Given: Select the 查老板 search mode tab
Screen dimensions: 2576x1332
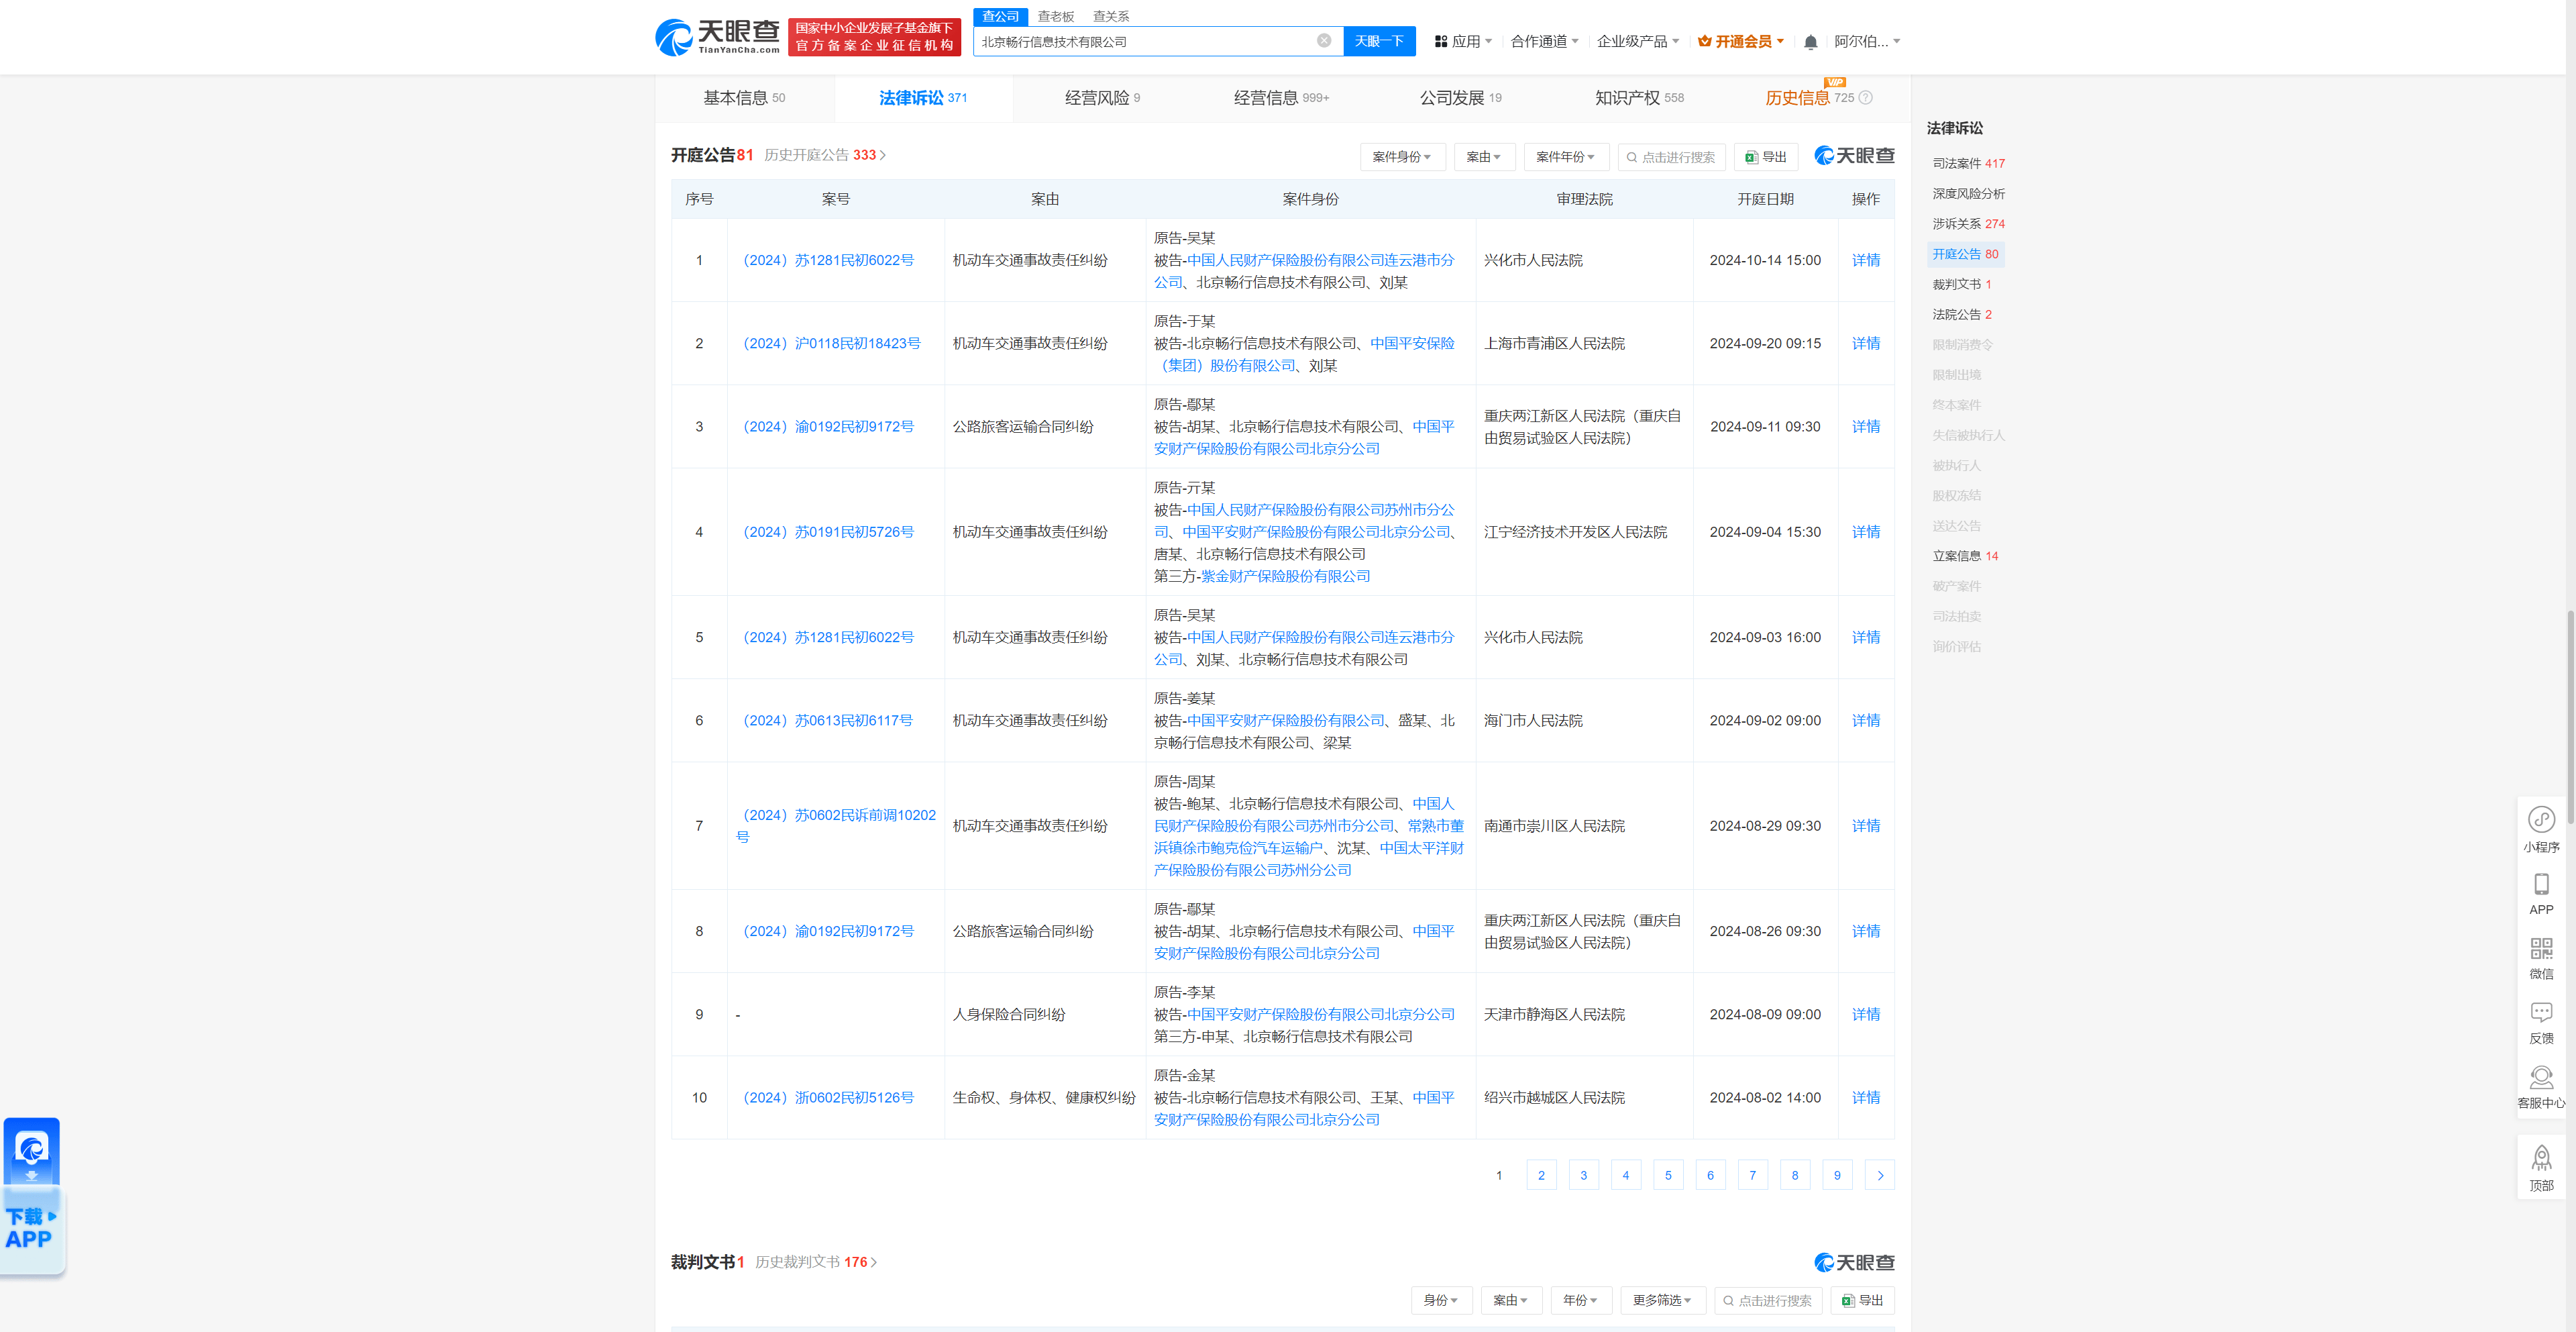Looking at the screenshot, I should 1055,16.
